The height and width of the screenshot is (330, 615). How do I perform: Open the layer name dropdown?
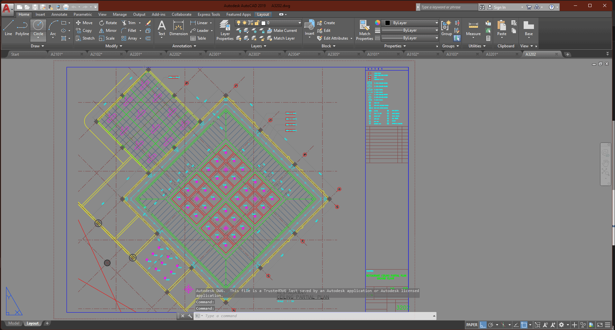299,23
